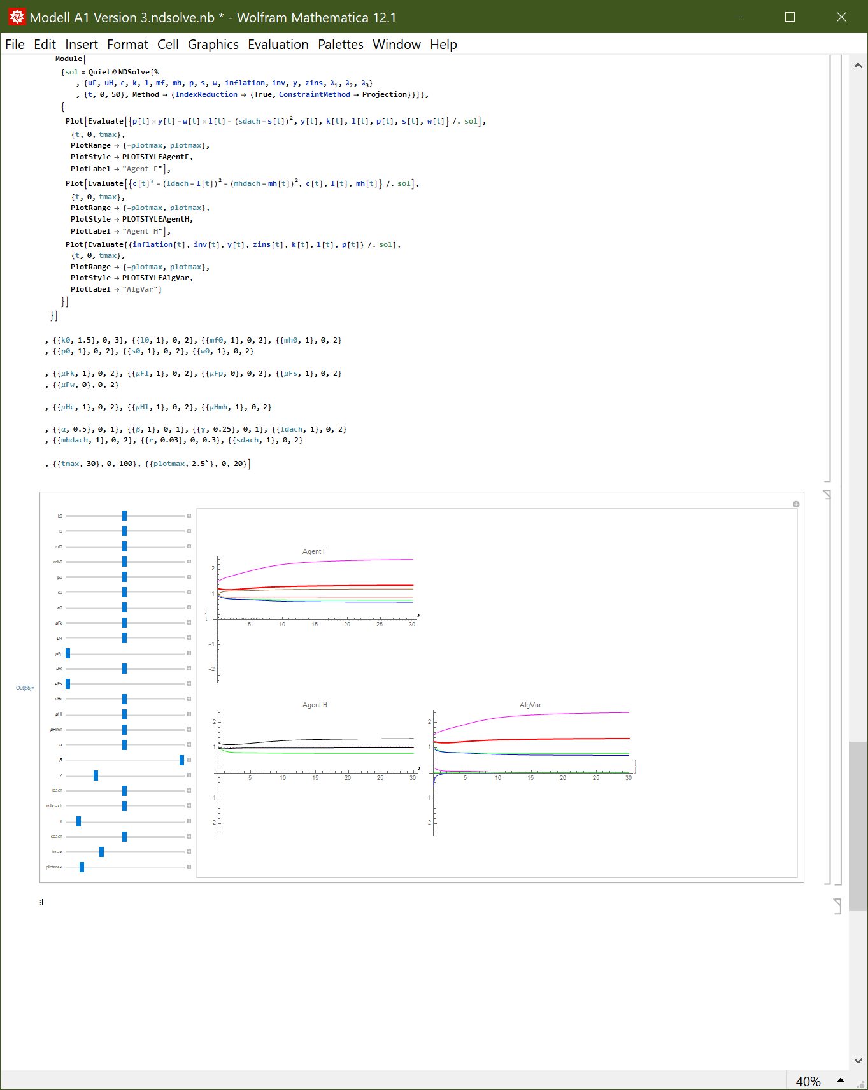Click the "AlgVar" plot title
Screen dimensions: 868x1090
click(530, 705)
